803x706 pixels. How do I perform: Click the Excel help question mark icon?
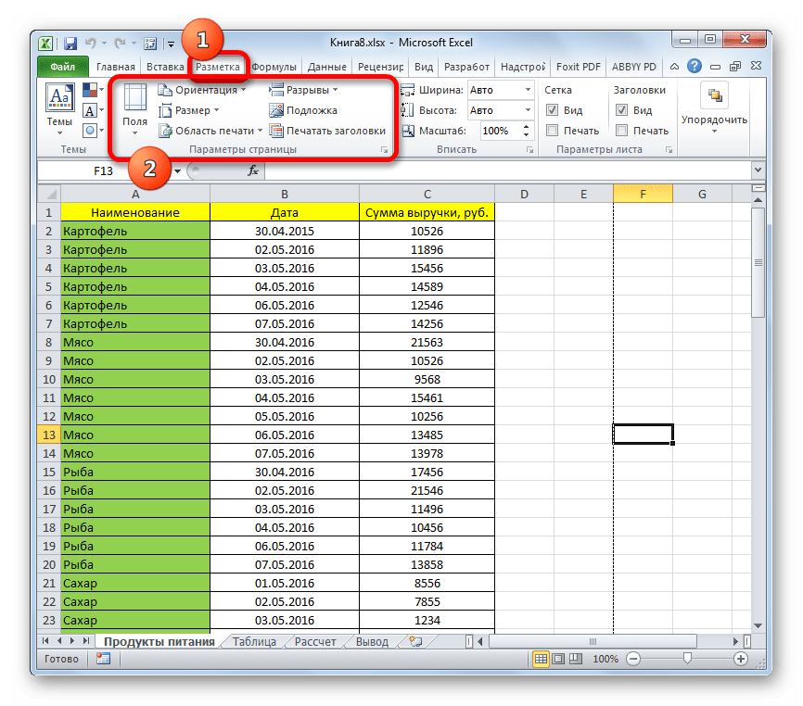click(695, 66)
